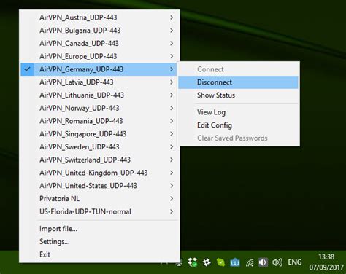This screenshot has height=274, width=346.
Task: Click the Dropbox tray icon
Action: tap(193, 262)
